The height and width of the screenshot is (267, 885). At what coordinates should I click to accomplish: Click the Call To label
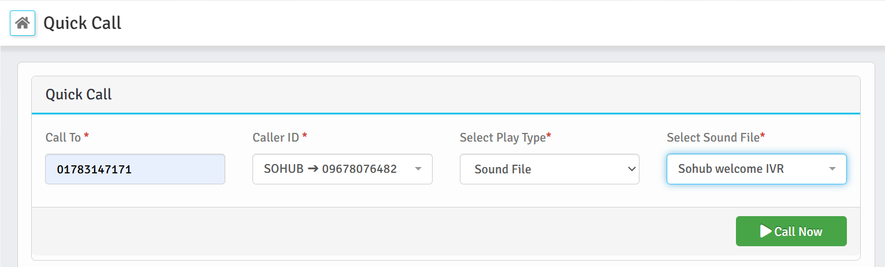64,138
